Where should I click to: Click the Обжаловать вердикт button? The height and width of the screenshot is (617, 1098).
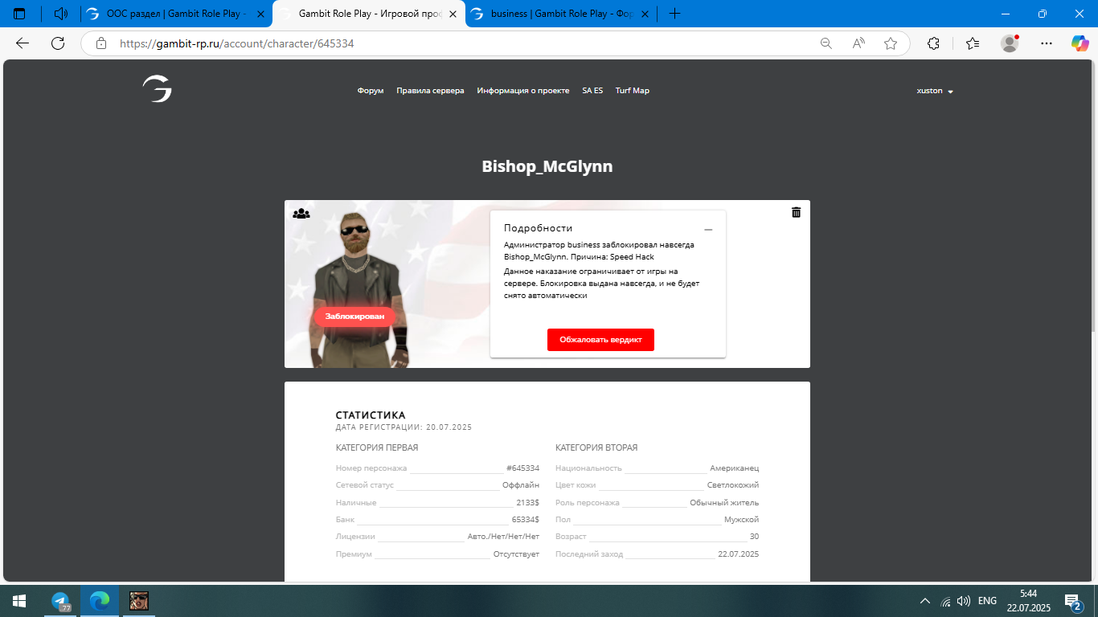[x=600, y=340]
